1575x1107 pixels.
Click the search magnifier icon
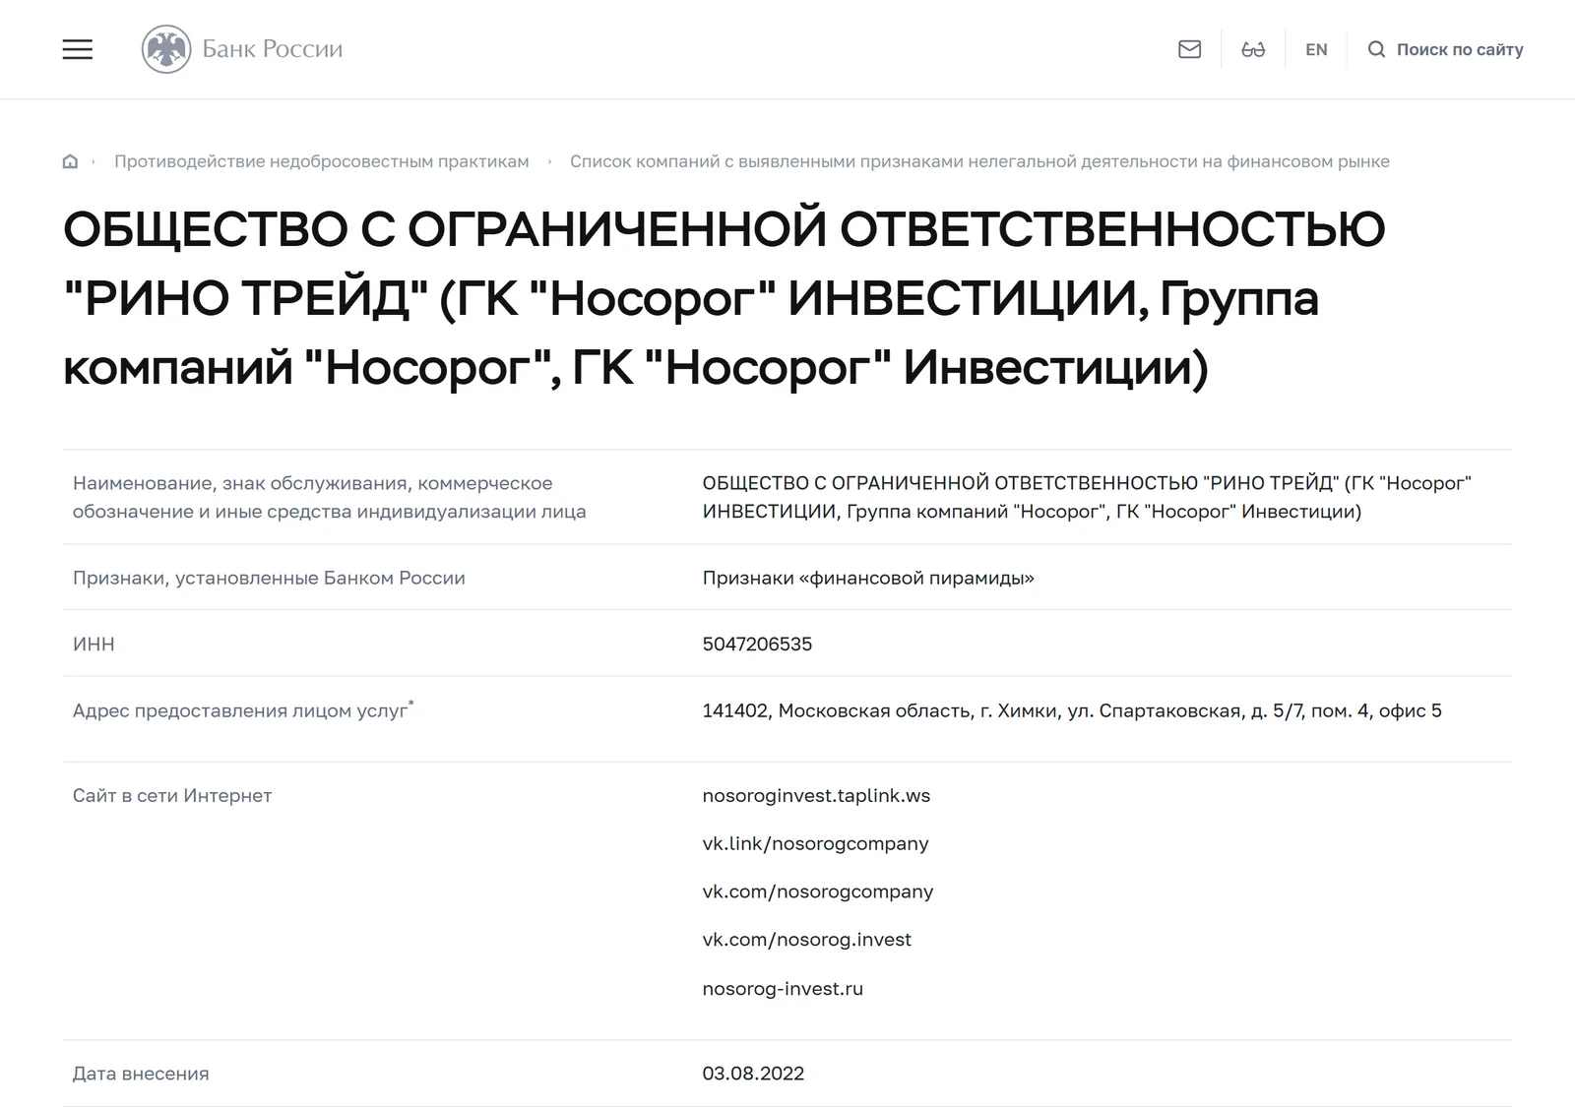click(1376, 49)
